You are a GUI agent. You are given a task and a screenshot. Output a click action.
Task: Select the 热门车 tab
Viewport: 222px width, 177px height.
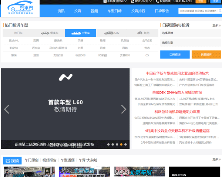point(18,33)
